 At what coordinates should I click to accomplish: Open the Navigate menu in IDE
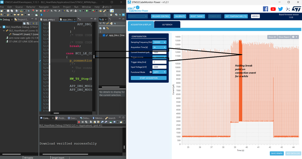point(44,7)
